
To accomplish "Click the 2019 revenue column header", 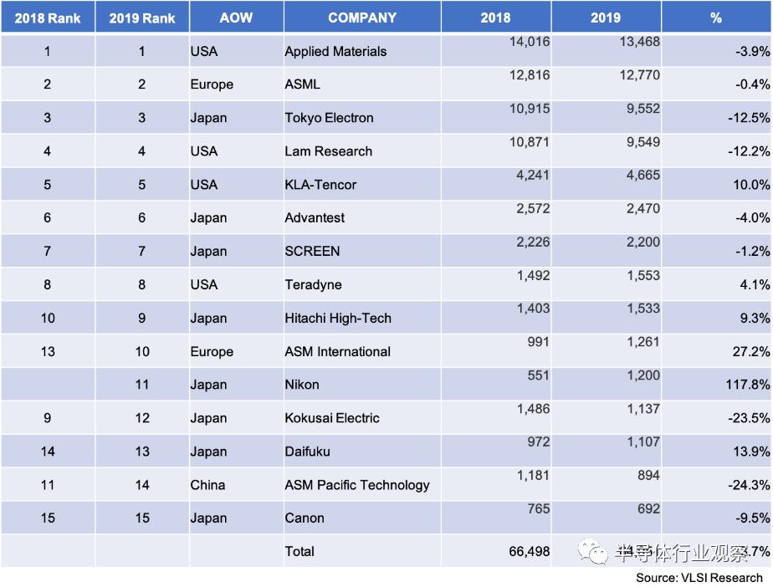I will (x=606, y=18).
